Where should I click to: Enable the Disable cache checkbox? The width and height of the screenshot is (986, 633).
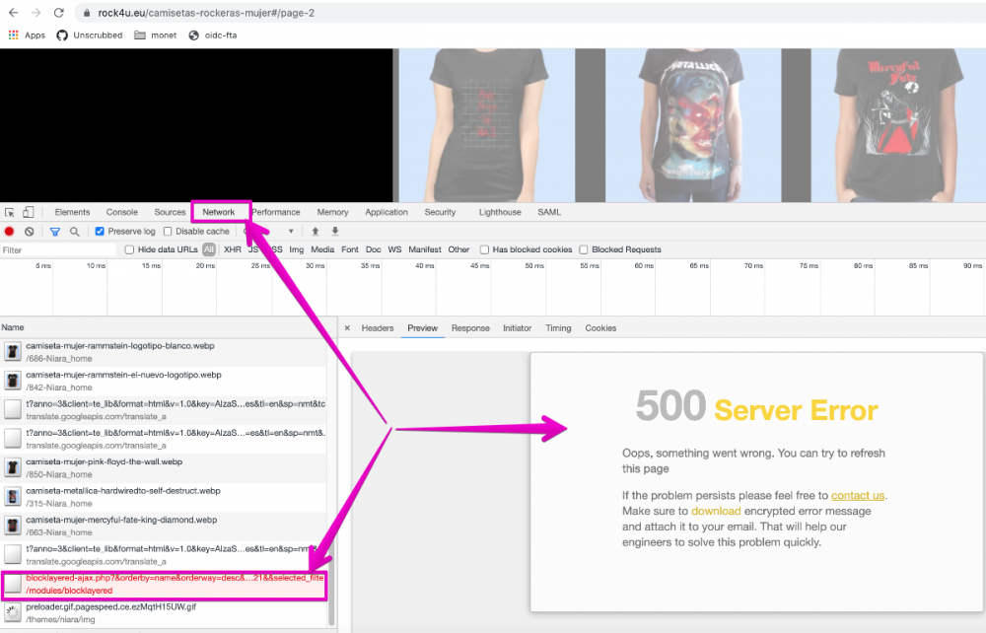(x=168, y=232)
